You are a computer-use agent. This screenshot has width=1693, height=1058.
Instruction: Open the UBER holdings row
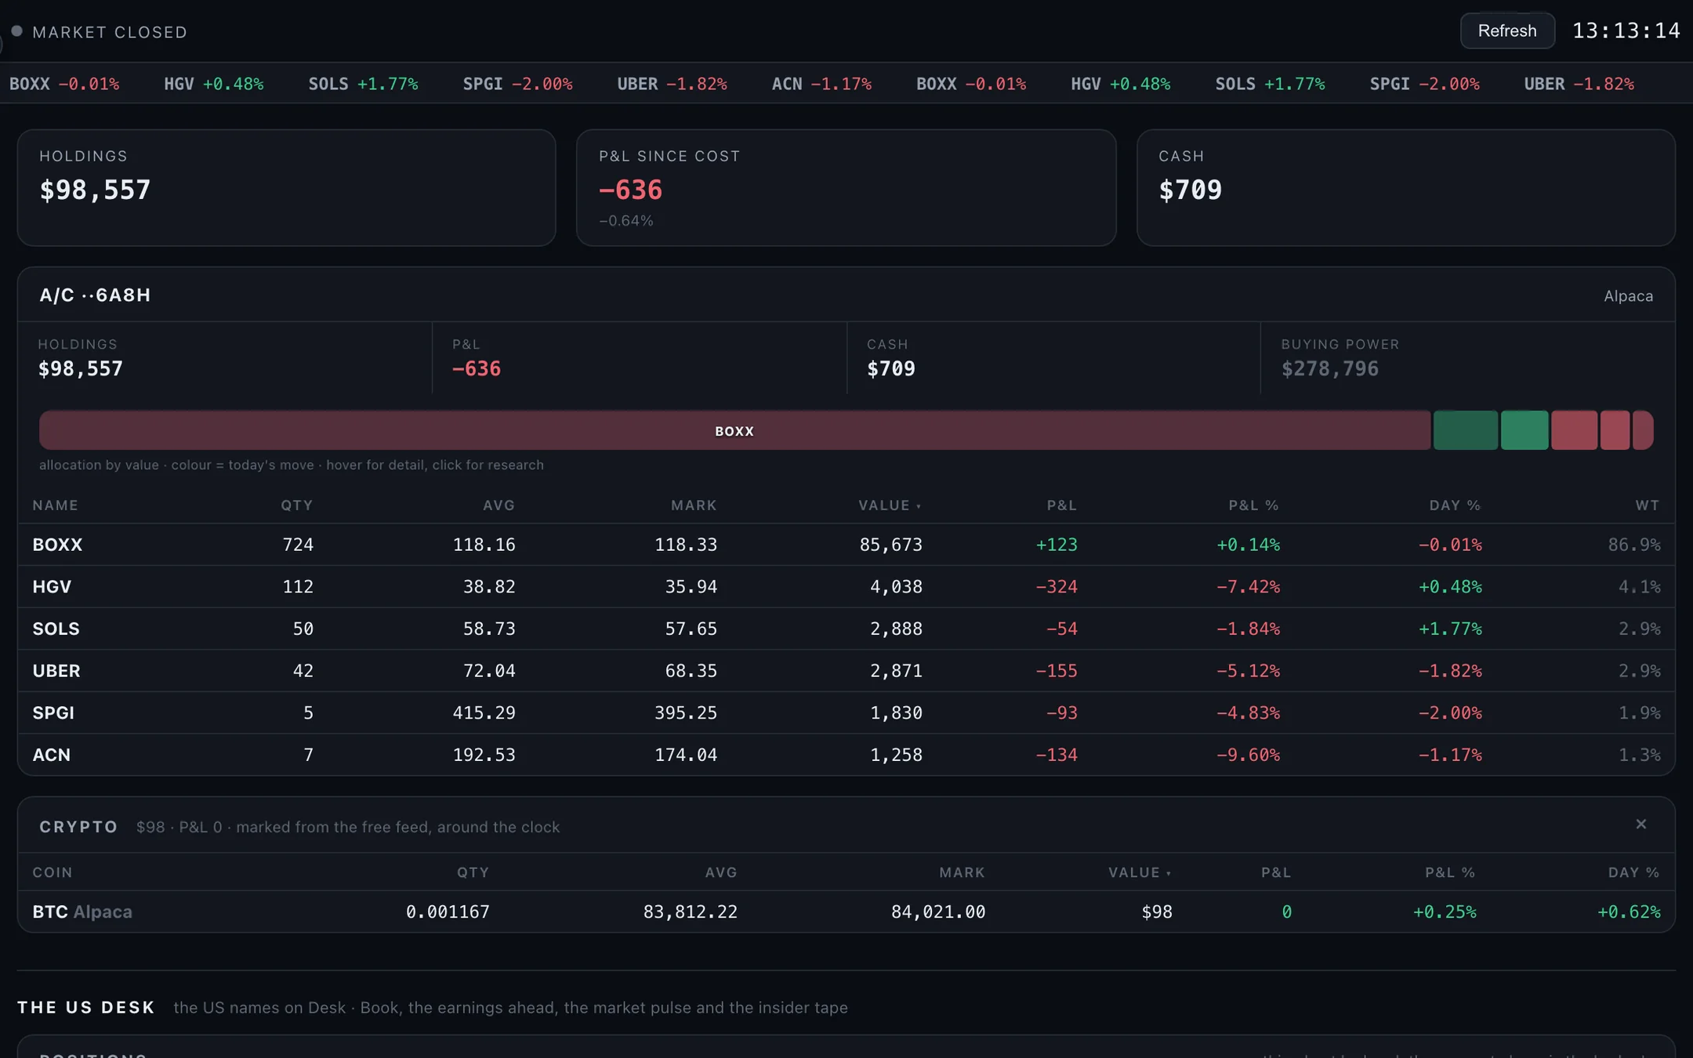click(x=846, y=671)
